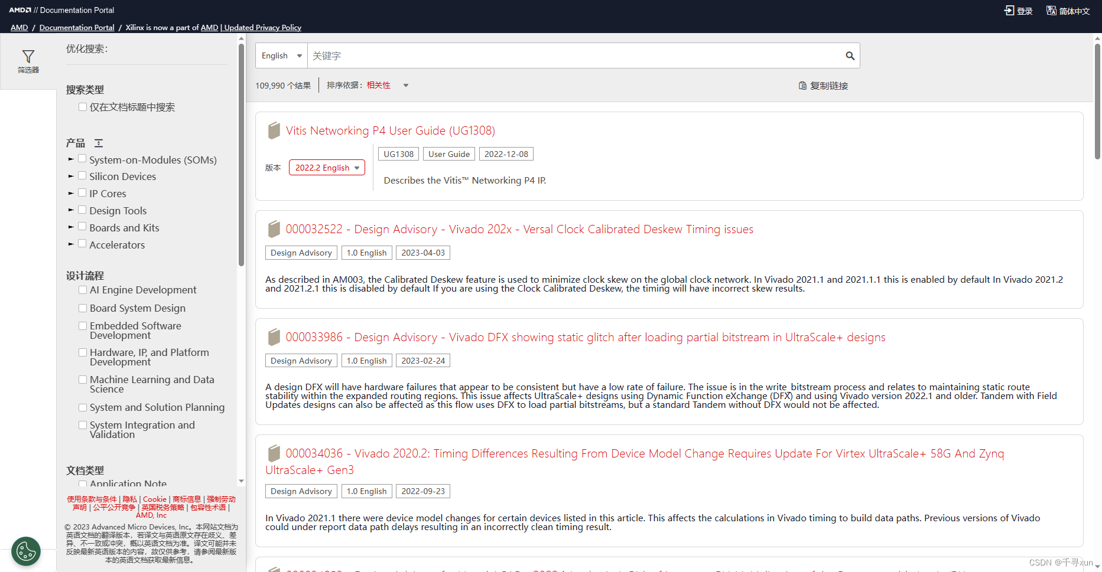This screenshot has height=572, width=1102.
Task: Open 000034036 Vivado 2020.2 timing differences article
Action: pyautogui.click(x=635, y=462)
